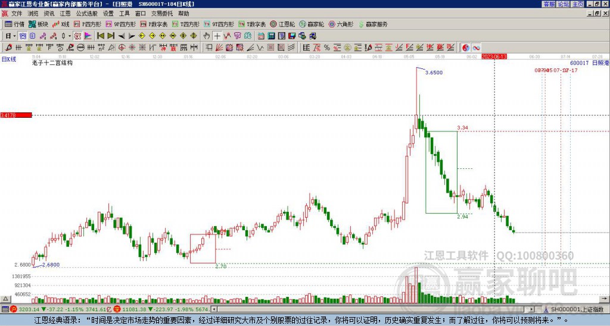The height and width of the screenshot is (326, 610).
Task: Click the colored flag icon
Action: tap(88, 36)
